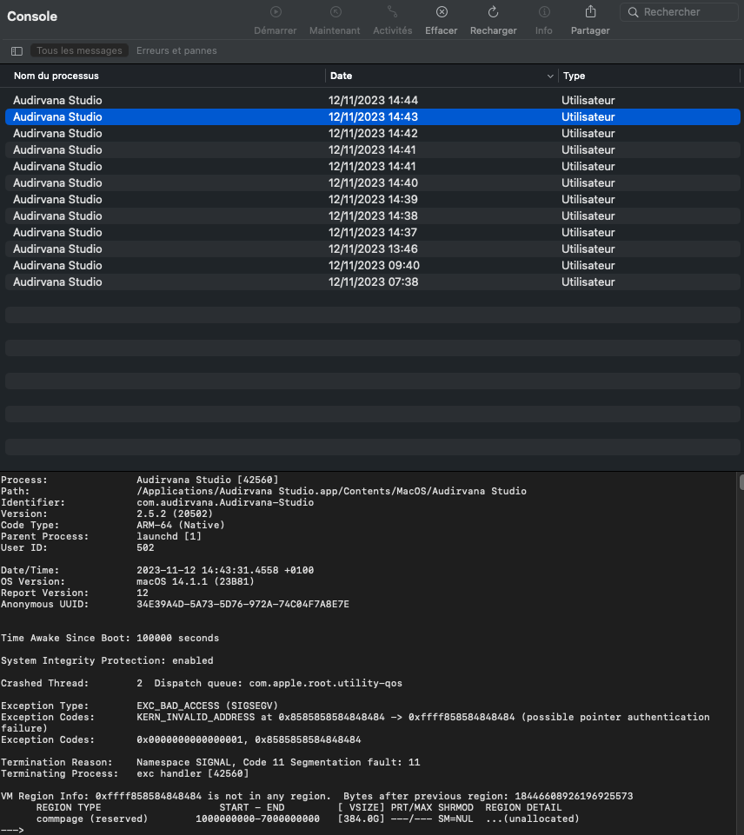Pick the Audirvana Studio entry at 14:39
Viewport: 744px width, 835px height.
point(373,199)
